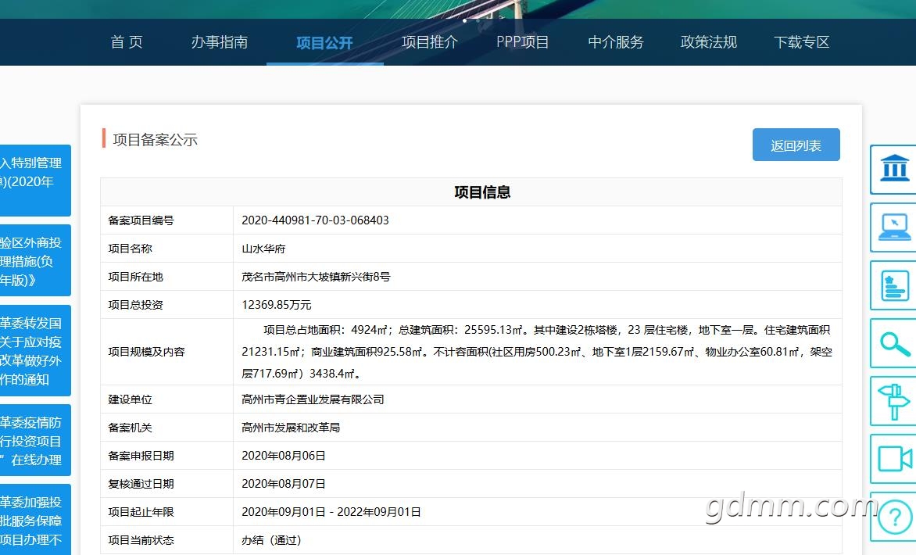Select application date 2020年08月06日
This screenshot has height=555, width=916.
click(284, 456)
